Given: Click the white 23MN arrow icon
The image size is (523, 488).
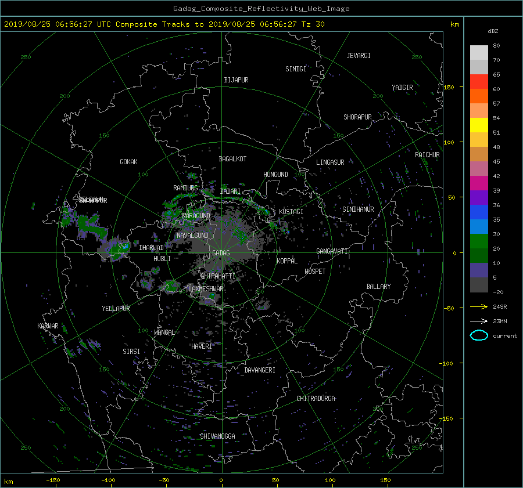Looking at the screenshot, I should coord(479,321).
